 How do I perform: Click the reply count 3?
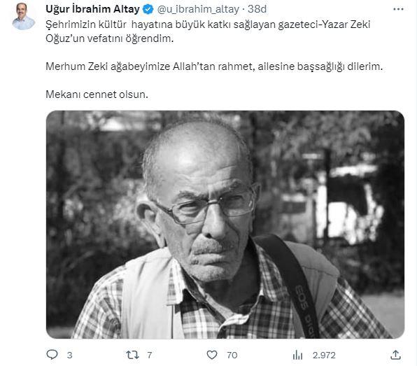(x=70, y=355)
